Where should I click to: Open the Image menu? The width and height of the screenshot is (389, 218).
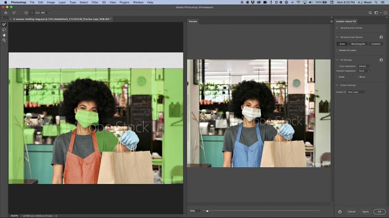coord(51,2)
